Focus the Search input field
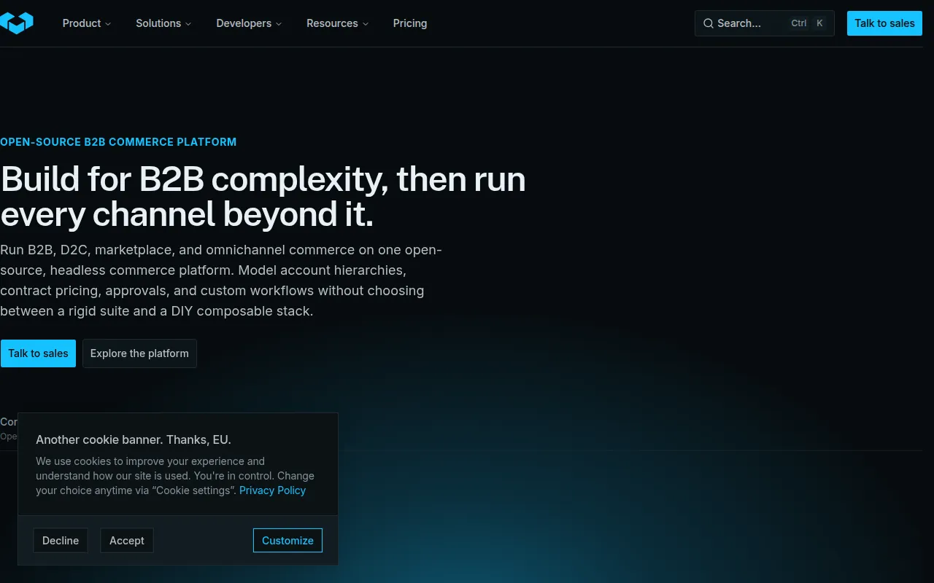Image resolution: width=934 pixels, height=583 pixels. click(764, 23)
